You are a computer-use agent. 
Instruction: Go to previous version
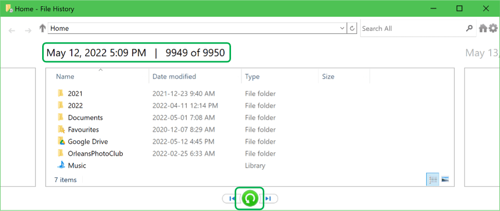click(x=232, y=199)
